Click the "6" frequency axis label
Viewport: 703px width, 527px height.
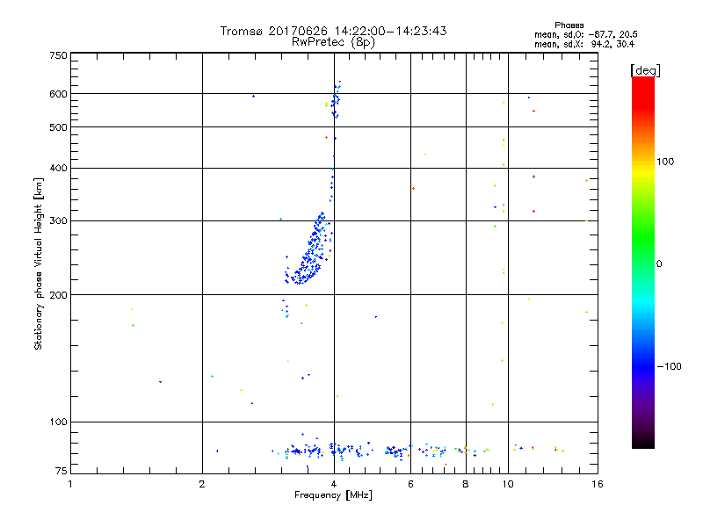coord(410,484)
